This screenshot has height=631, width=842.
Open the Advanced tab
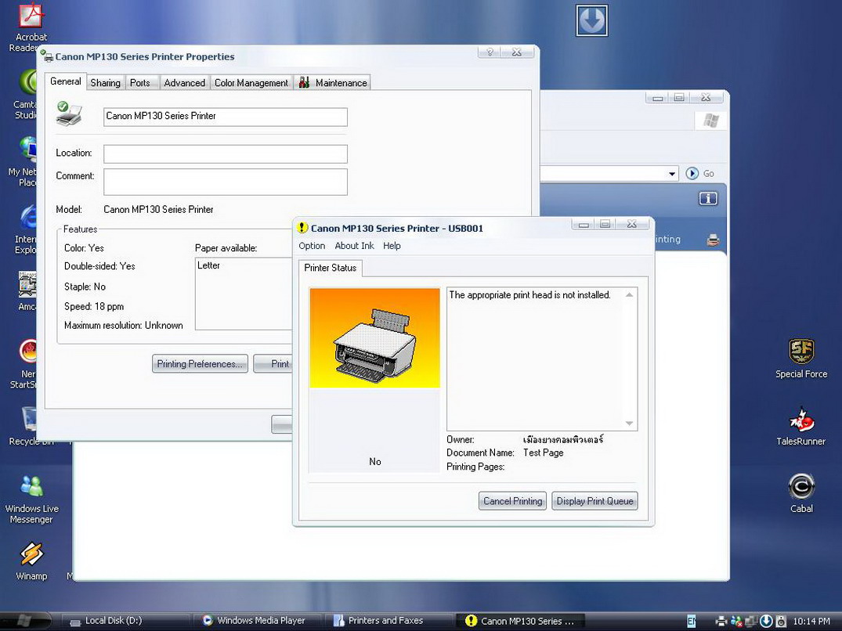[185, 83]
